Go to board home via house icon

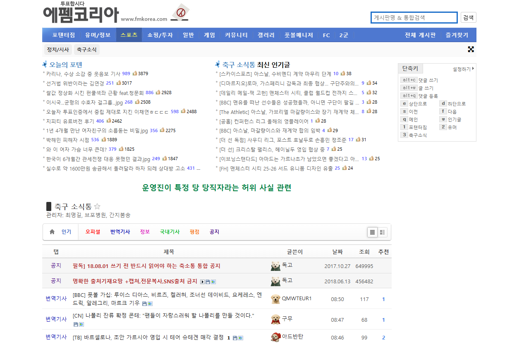coord(52,232)
